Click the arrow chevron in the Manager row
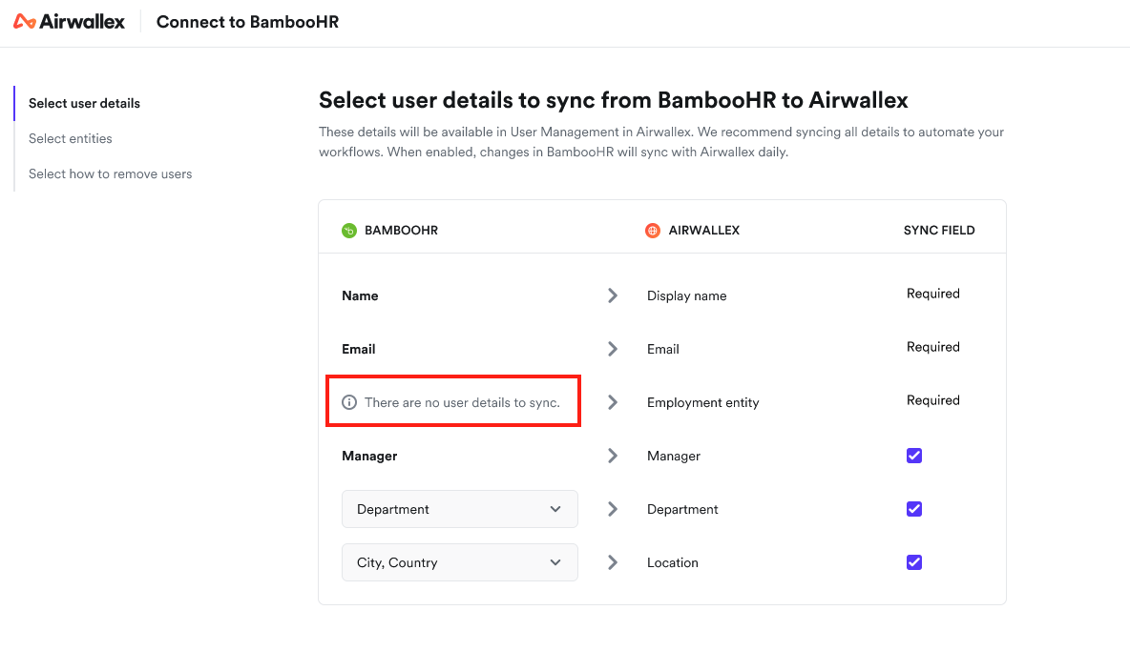Image resolution: width=1130 pixels, height=651 pixels. 612,456
